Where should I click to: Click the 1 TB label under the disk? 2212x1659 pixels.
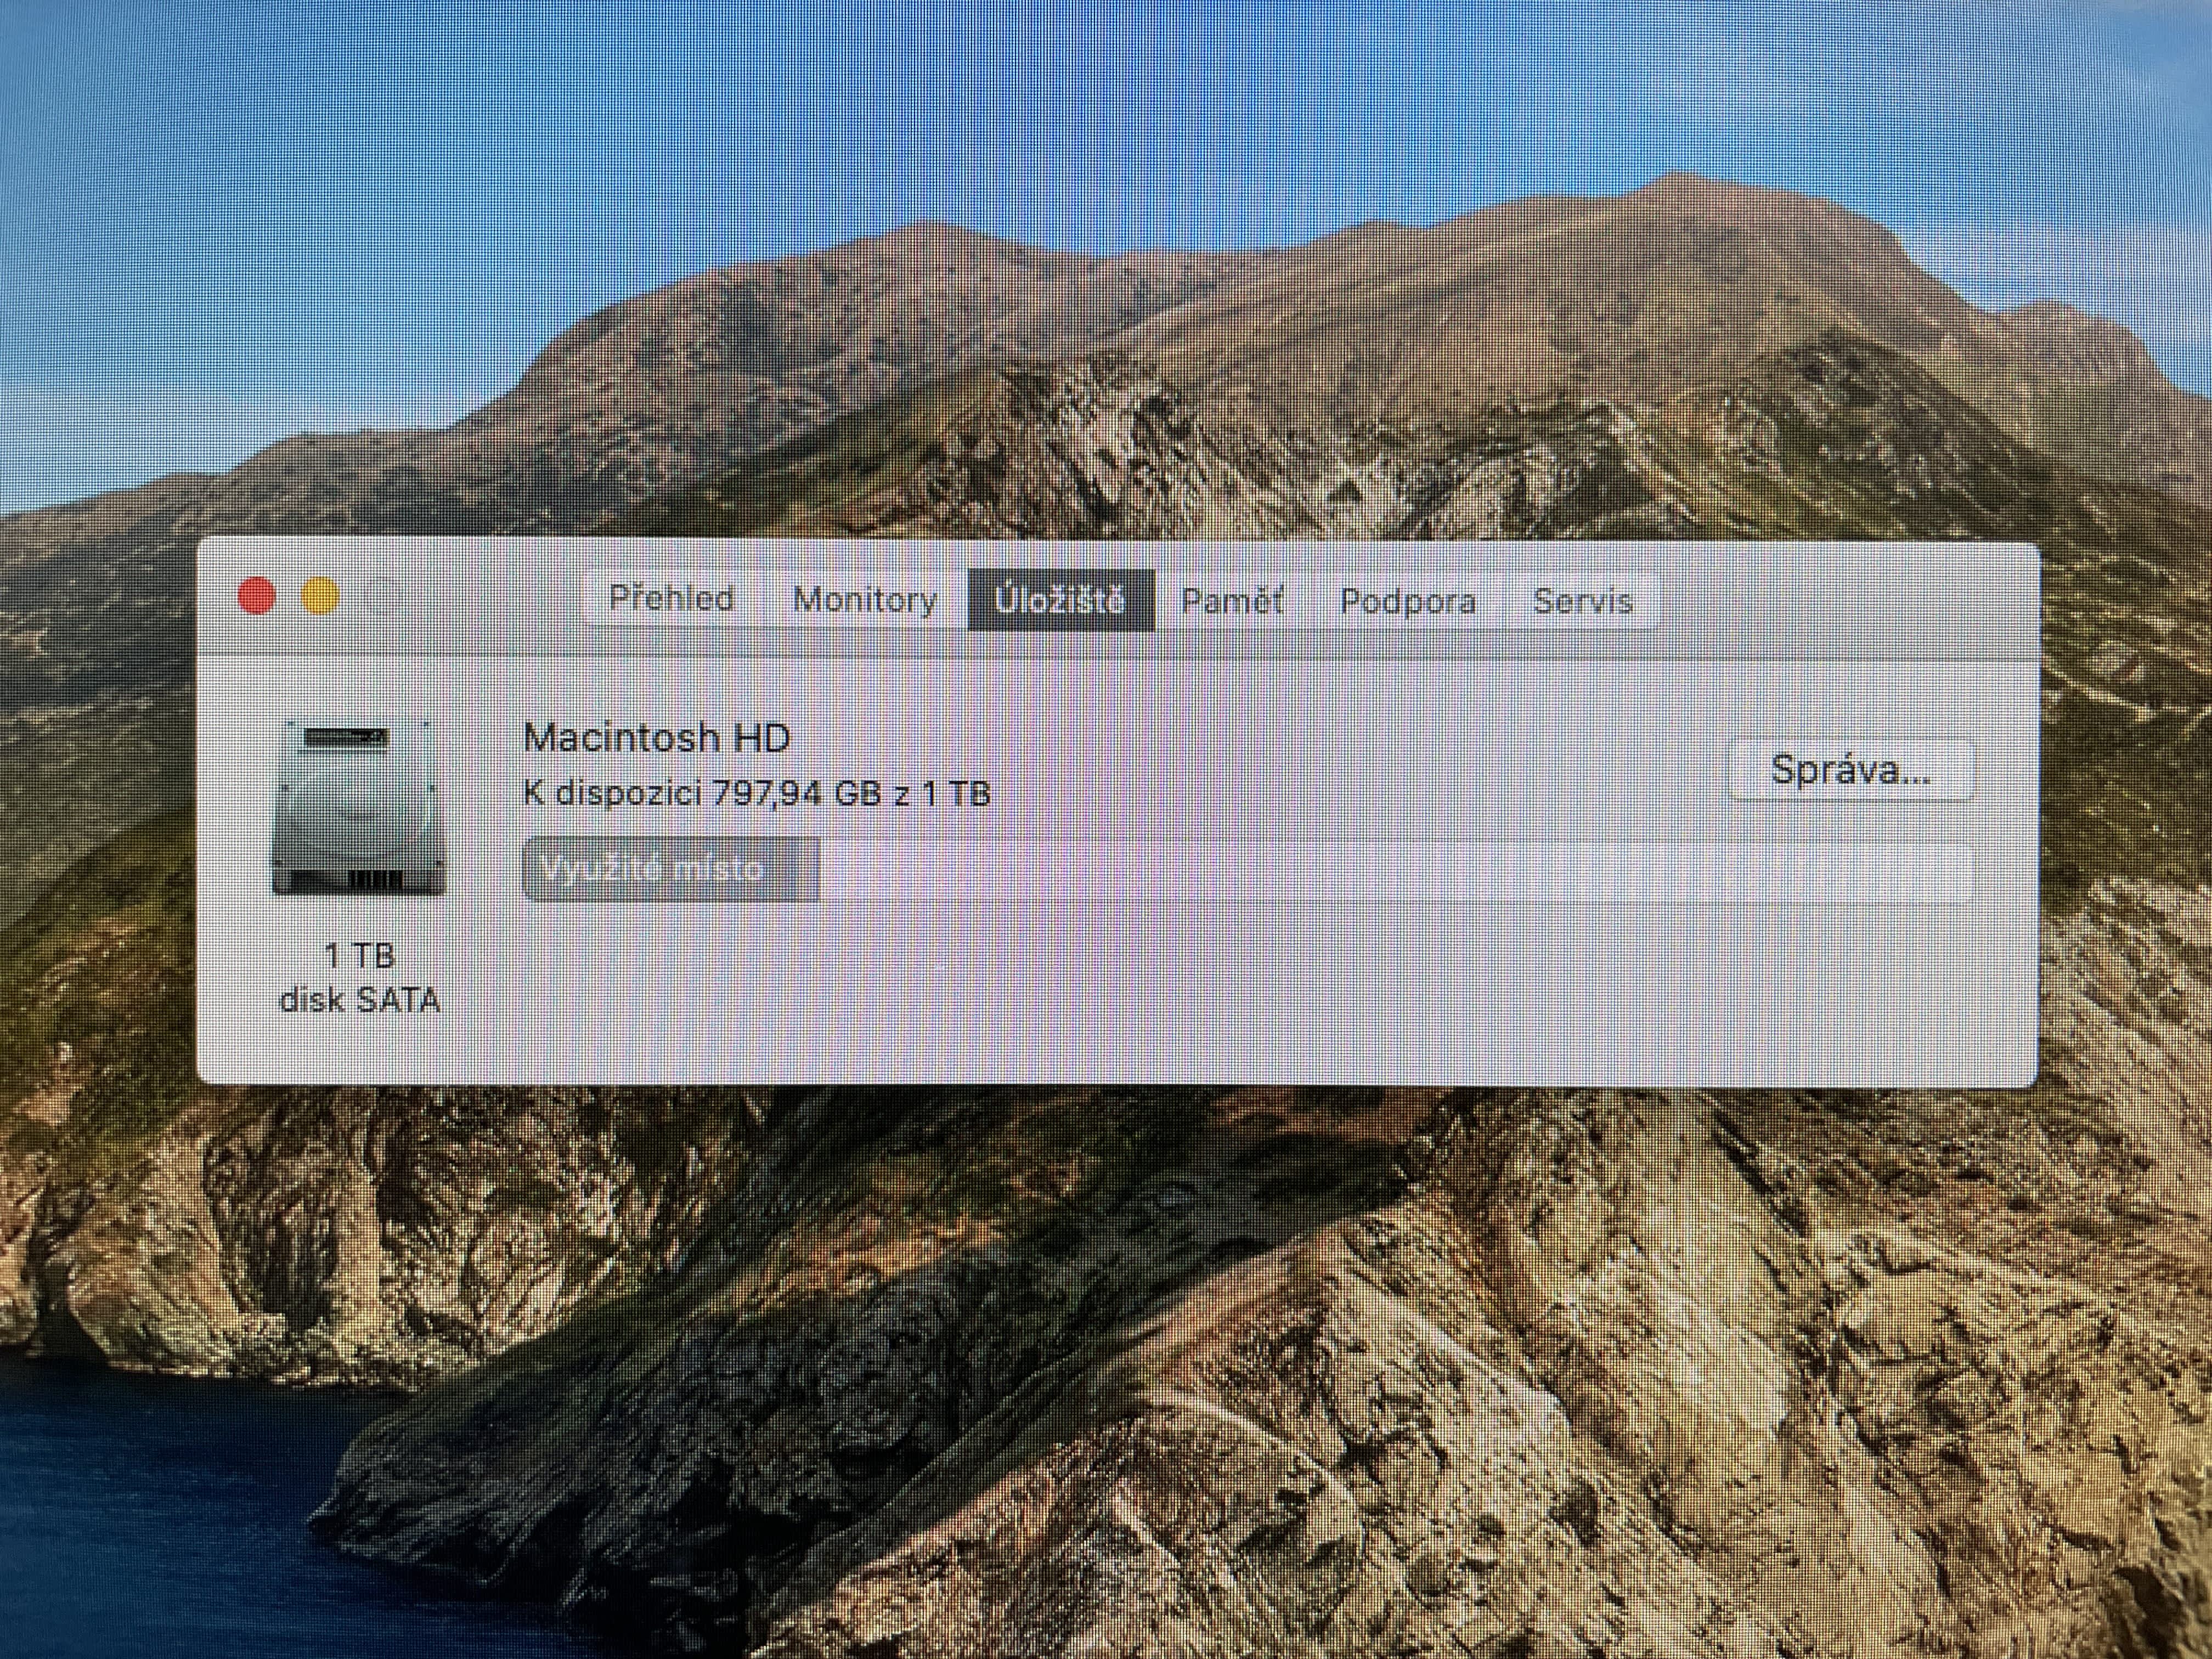pos(360,956)
